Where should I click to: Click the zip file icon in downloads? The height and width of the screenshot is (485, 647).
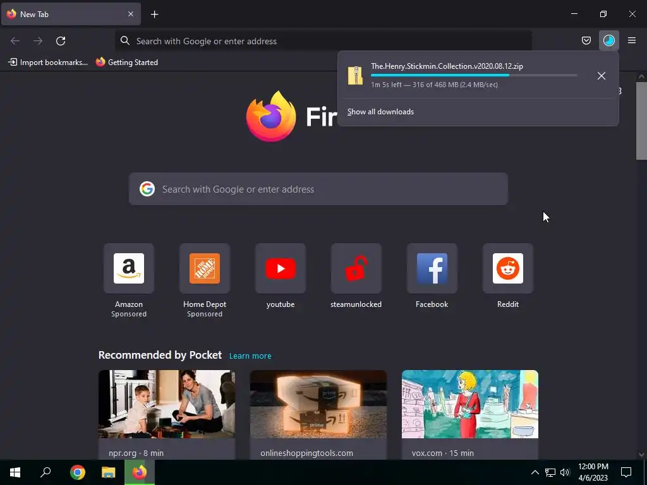(355, 76)
